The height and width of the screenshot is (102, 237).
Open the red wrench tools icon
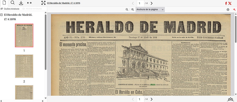pyautogui.click(x=234, y=9)
